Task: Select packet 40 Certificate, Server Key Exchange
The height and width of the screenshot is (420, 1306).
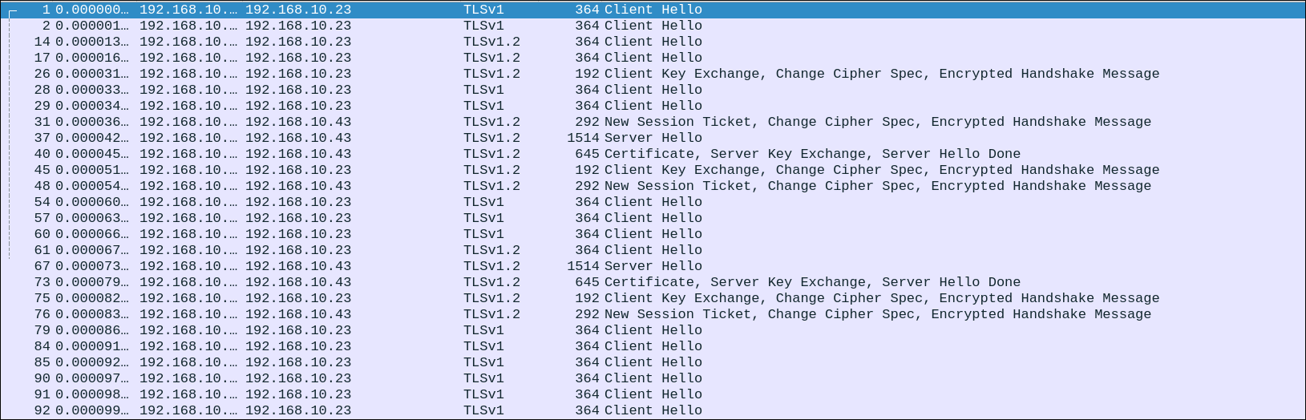Action: click(x=653, y=154)
